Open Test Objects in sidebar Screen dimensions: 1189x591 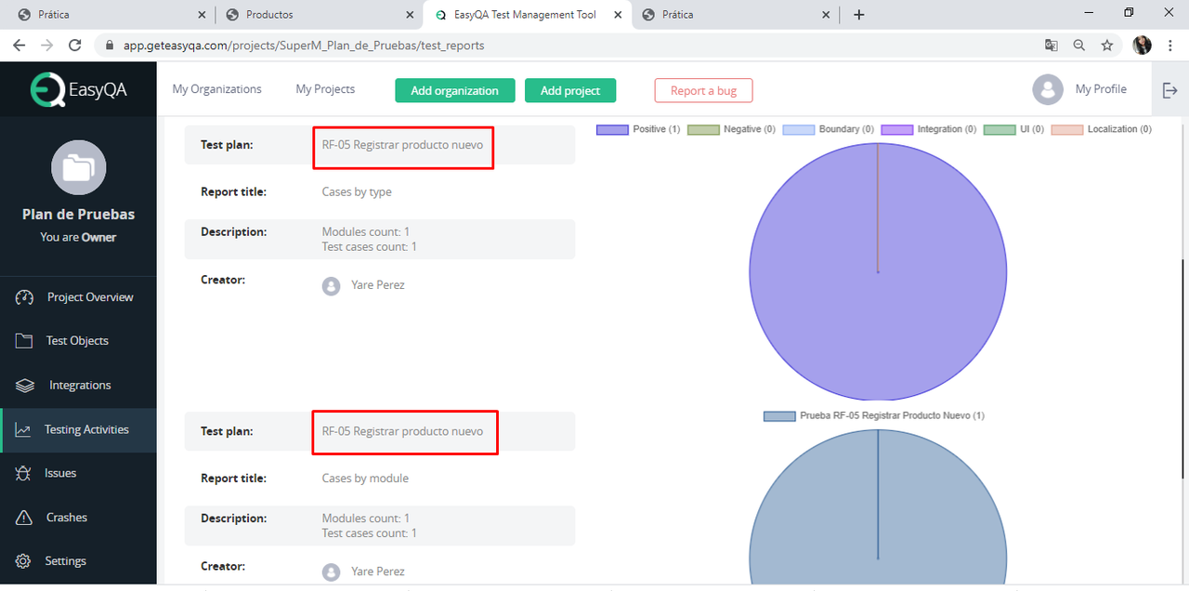(78, 341)
